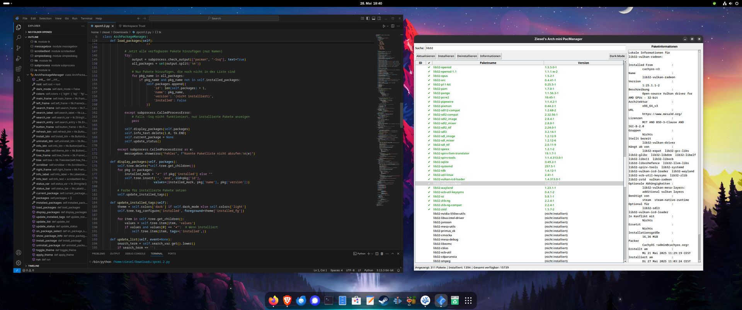
Task: Click the notifications bell in status bar
Action: click(x=398, y=270)
